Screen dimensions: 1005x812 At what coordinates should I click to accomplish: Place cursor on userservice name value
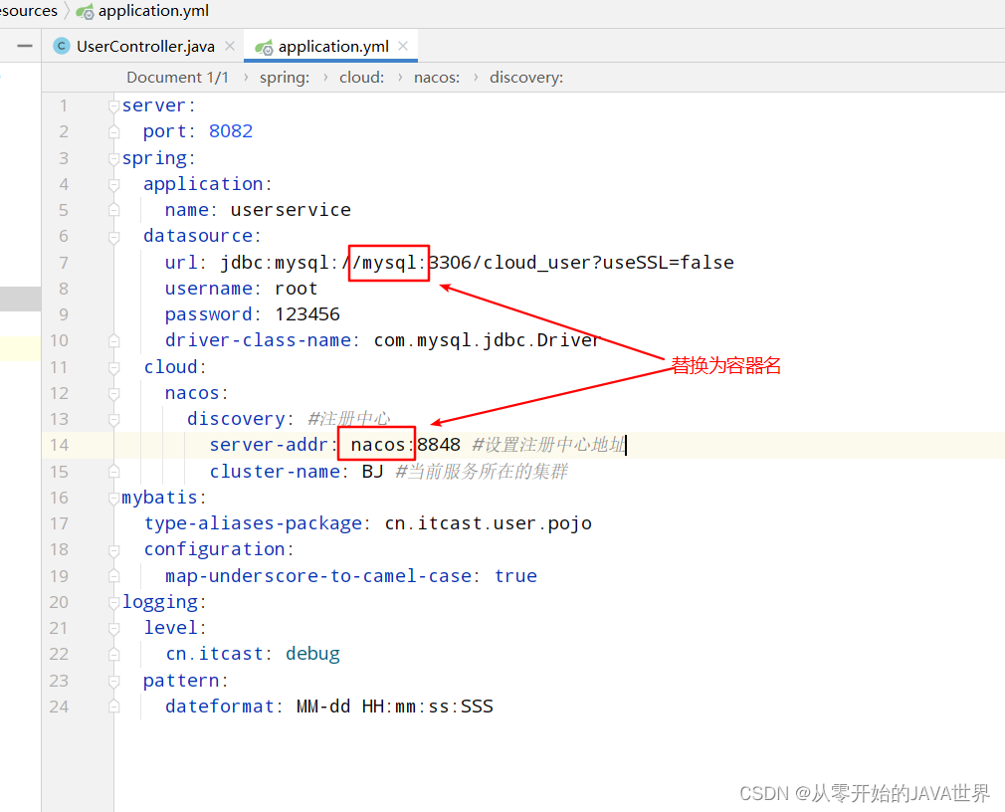coord(291,210)
